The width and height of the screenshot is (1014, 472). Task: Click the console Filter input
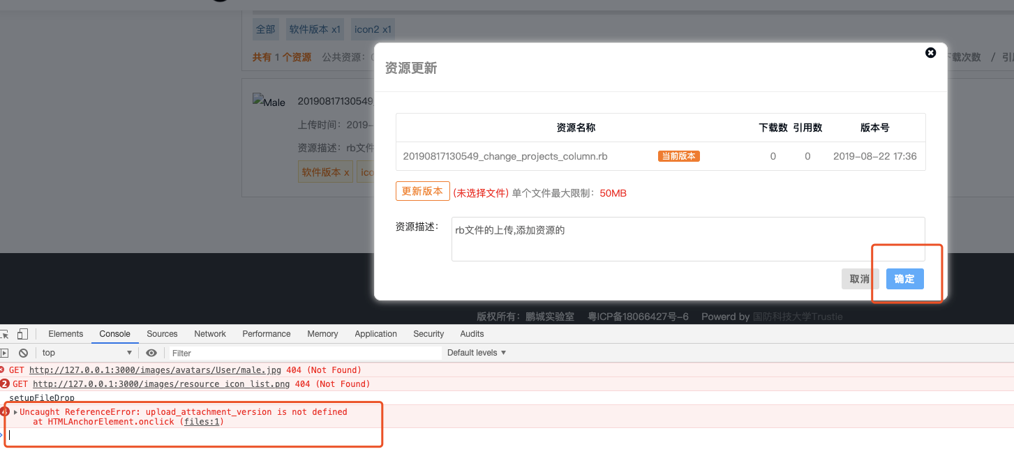point(305,353)
